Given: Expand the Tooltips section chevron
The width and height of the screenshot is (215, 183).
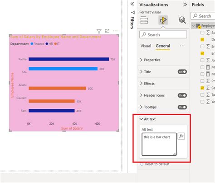Looking at the screenshot, I should point(141,107).
